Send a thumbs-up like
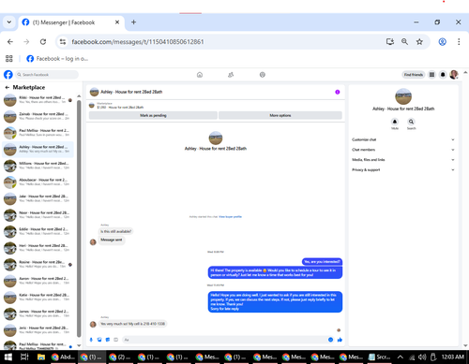469x364 pixels. coord(340,340)
